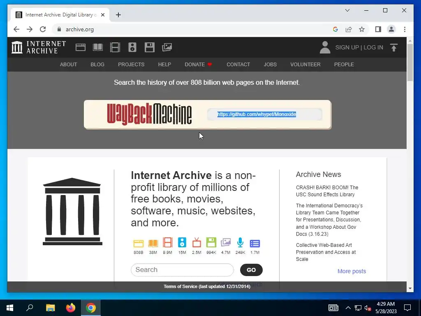
Task: Select the yellow Web 808B collection icon
Action: click(x=139, y=243)
